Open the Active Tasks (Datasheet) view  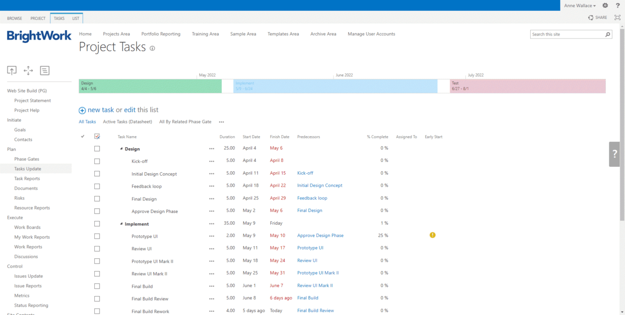pos(127,121)
